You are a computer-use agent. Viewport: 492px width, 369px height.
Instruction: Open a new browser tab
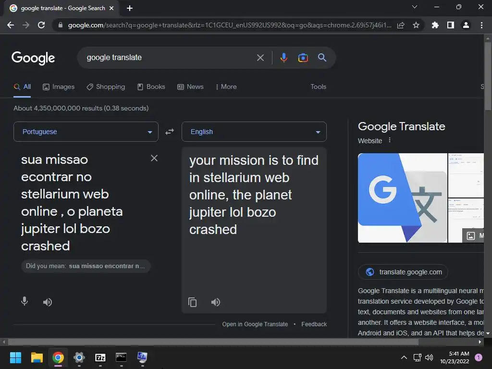click(x=130, y=8)
